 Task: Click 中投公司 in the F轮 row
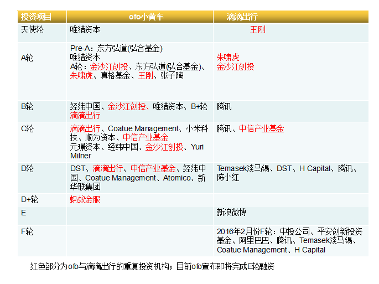click(x=295, y=231)
